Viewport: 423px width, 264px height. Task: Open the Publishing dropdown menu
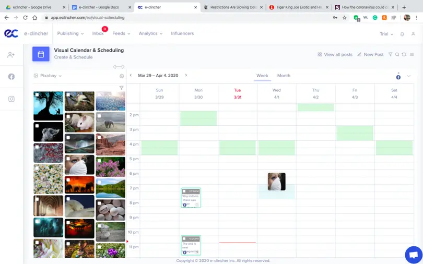click(70, 33)
